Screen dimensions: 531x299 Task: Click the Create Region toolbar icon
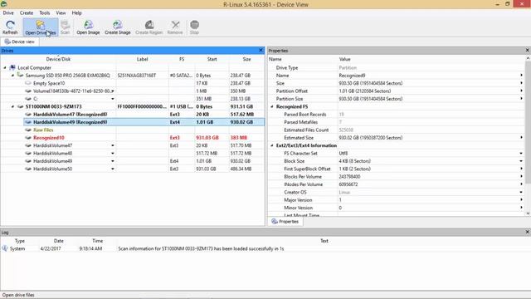click(149, 27)
